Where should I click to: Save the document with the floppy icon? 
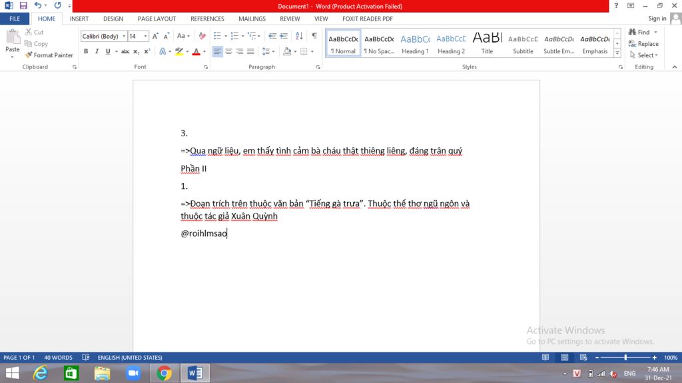pyautogui.click(x=23, y=5)
